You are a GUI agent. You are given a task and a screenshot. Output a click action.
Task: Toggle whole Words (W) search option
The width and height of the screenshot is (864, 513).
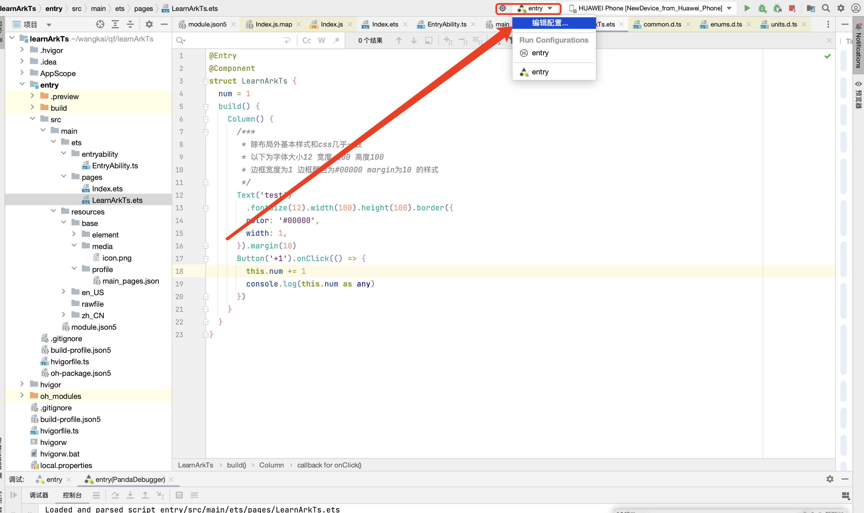click(x=321, y=40)
